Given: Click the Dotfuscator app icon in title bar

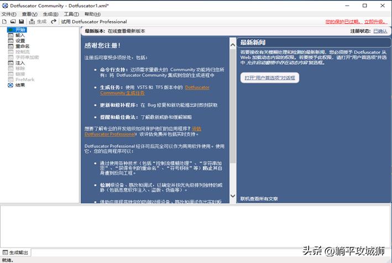Looking at the screenshot, I should [5, 6].
